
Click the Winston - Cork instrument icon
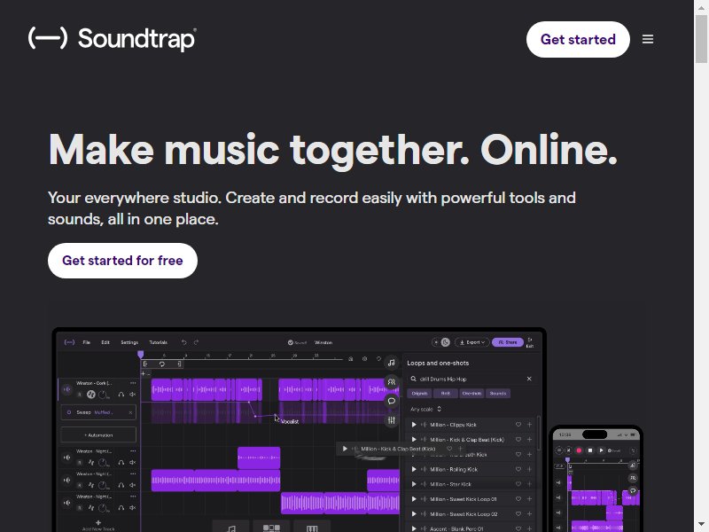(x=67, y=389)
